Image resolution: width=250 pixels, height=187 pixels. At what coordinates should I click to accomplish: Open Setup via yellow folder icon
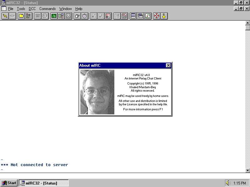[x=21, y=16]
